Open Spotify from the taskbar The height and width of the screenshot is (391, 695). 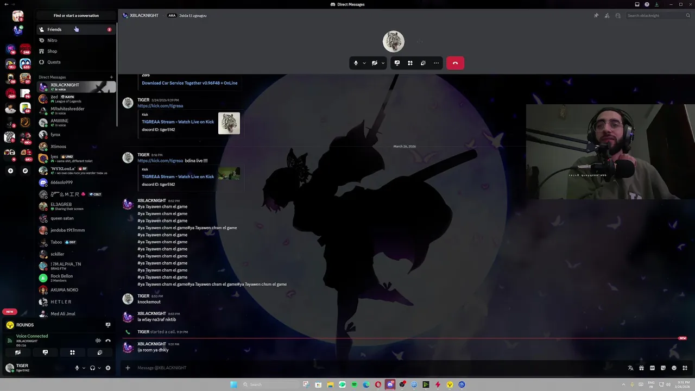354,384
